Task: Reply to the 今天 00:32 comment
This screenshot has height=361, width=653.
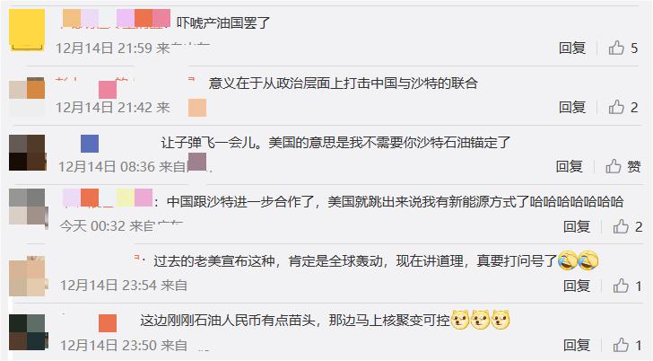Action: tap(577, 226)
